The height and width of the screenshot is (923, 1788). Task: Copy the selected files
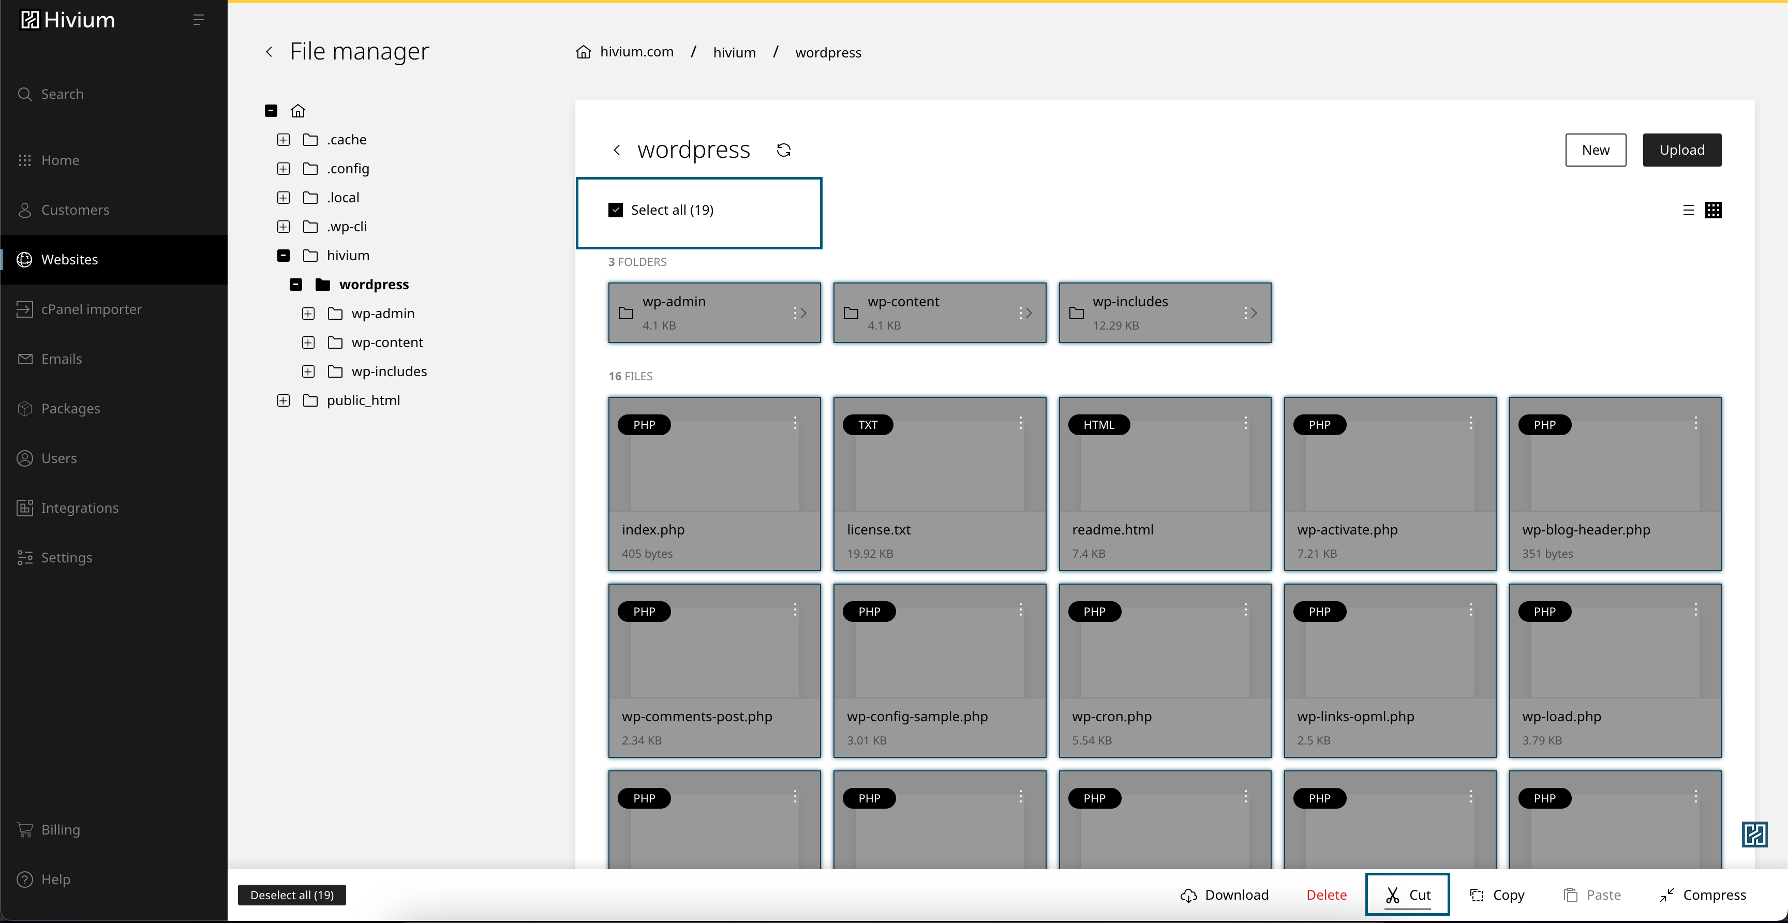[1497, 895]
